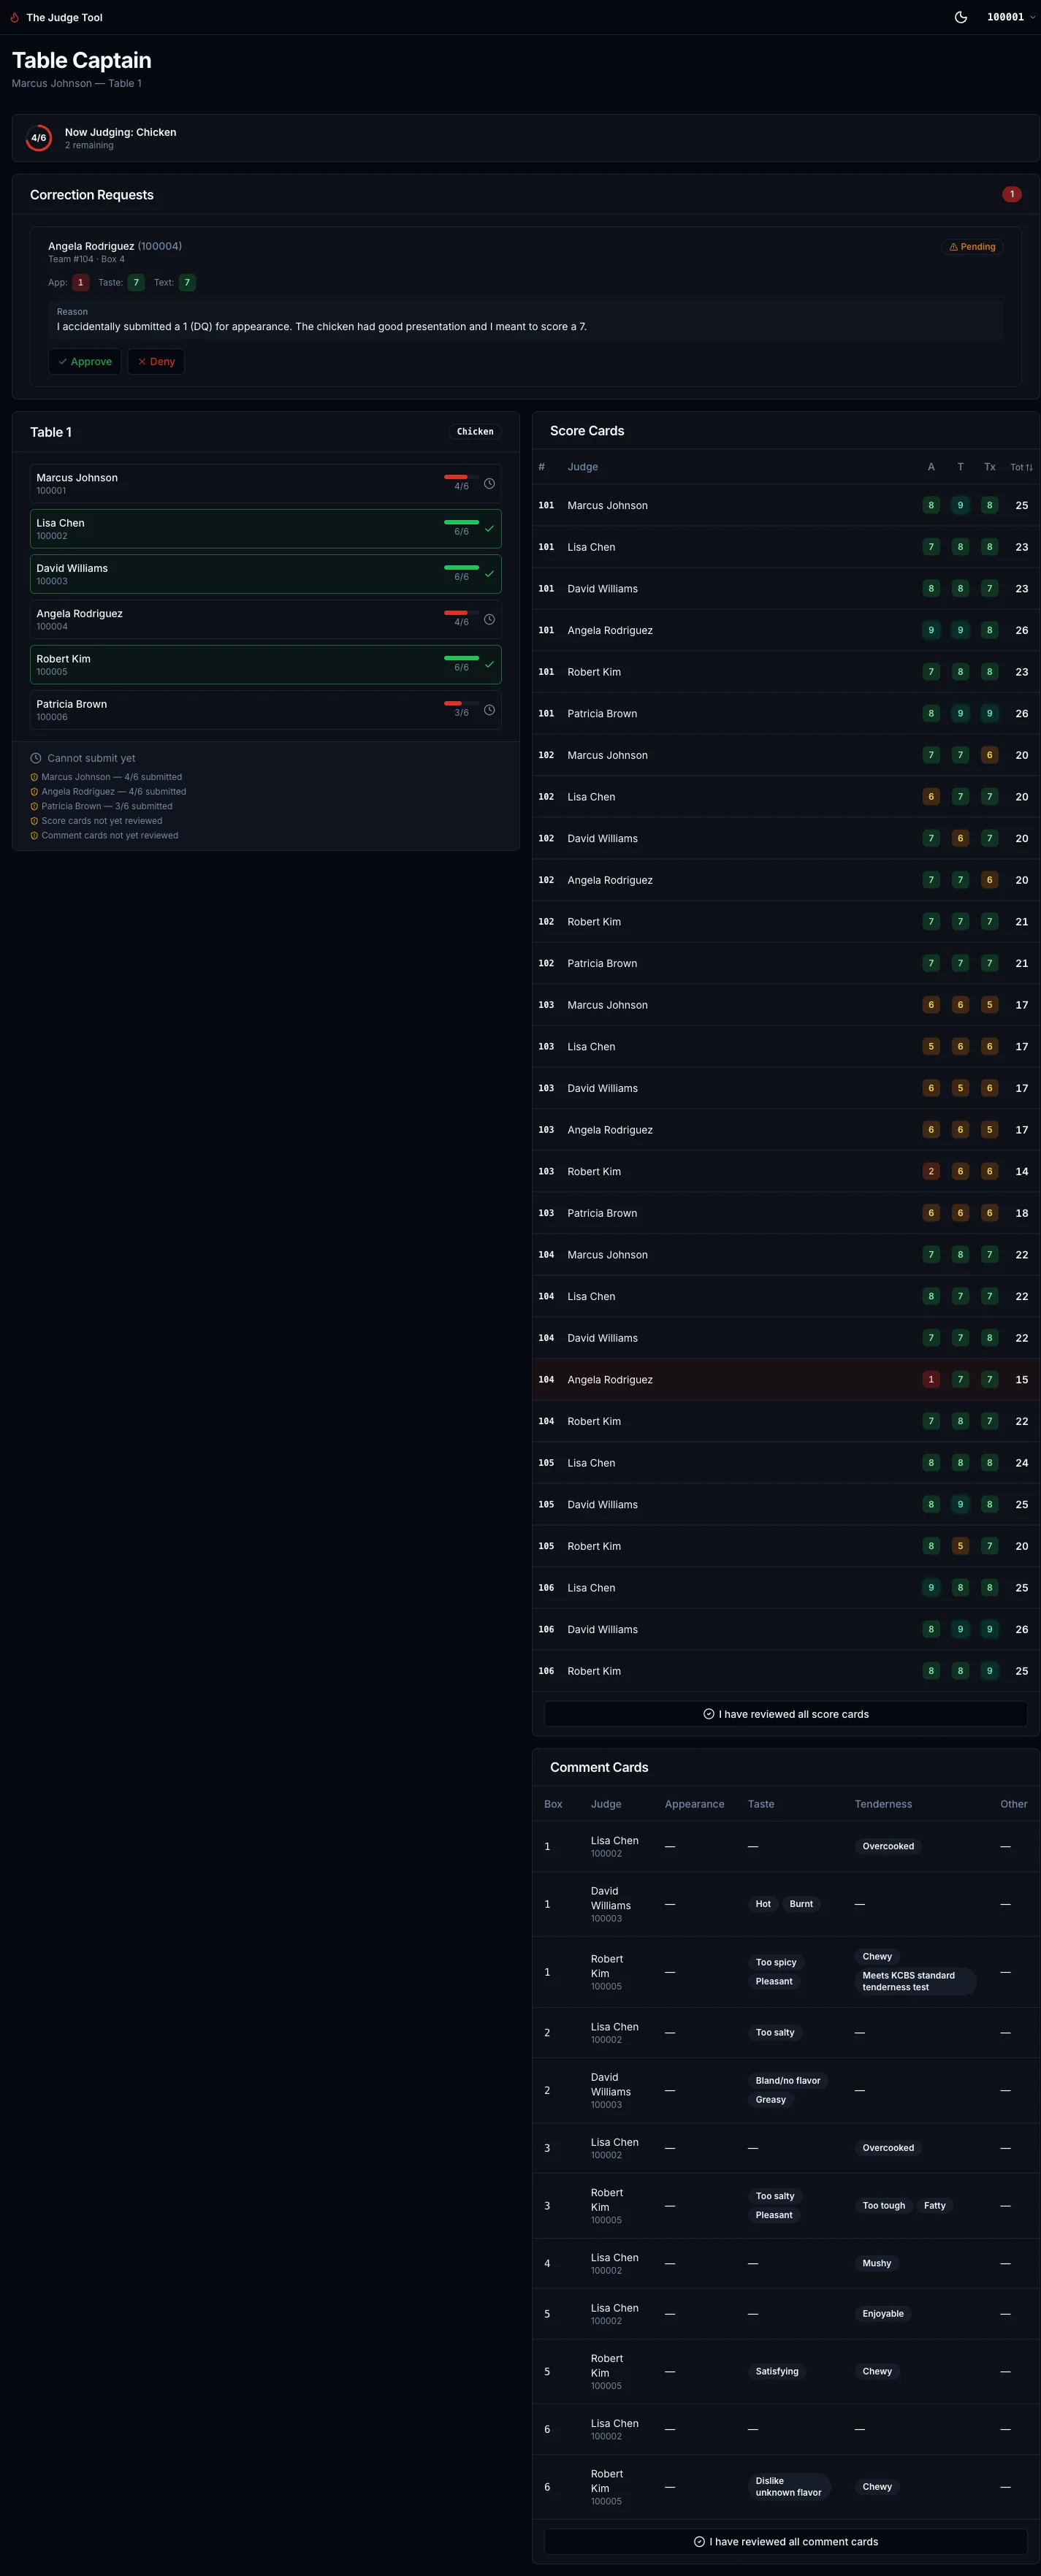Click the Too tough tenderness tag
Viewport: 1041px width, 2576px height.
[884, 2206]
